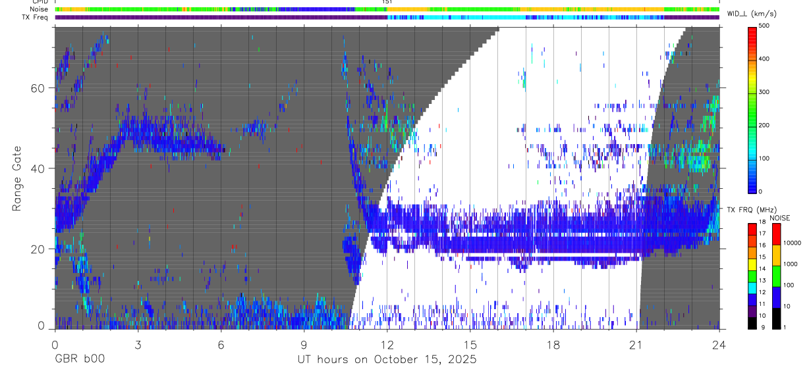Click the '9' hour tick on the time axis

[304, 344]
